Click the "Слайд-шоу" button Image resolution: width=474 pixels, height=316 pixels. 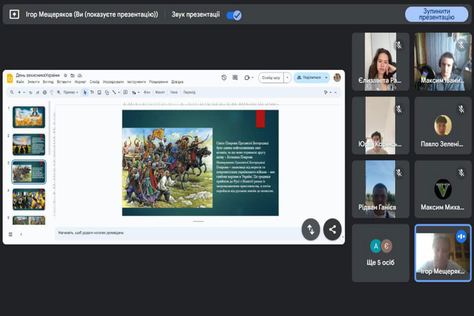[271, 77]
